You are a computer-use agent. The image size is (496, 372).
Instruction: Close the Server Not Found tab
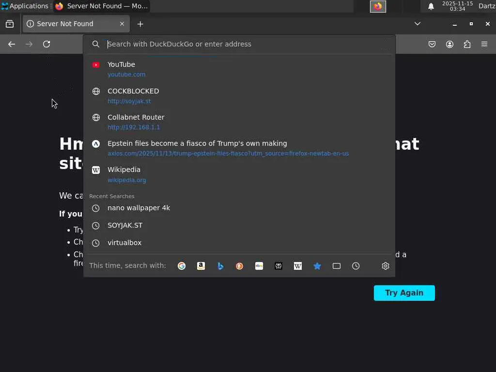coord(122,24)
